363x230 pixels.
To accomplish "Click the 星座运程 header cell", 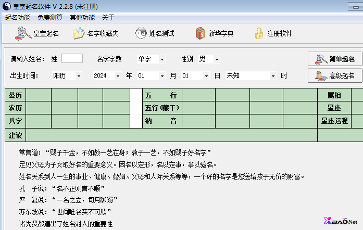I will pyautogui.click(x=334, y=121).
